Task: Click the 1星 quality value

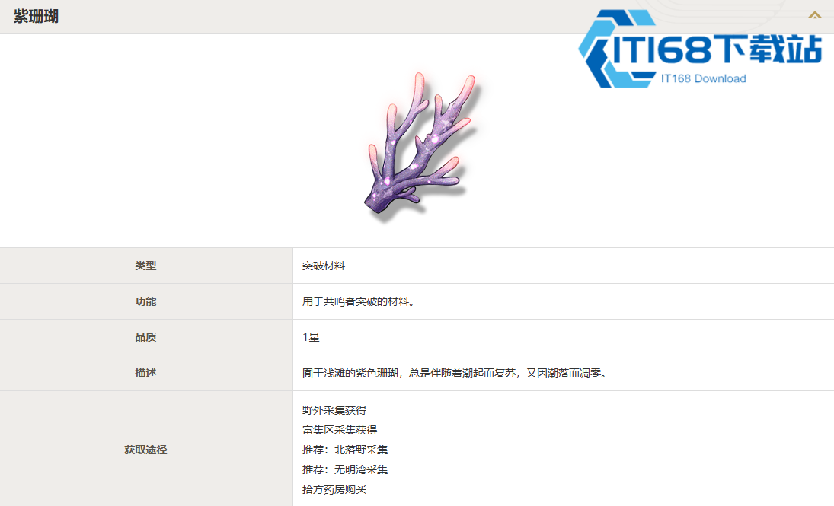Action: [311, 337]
